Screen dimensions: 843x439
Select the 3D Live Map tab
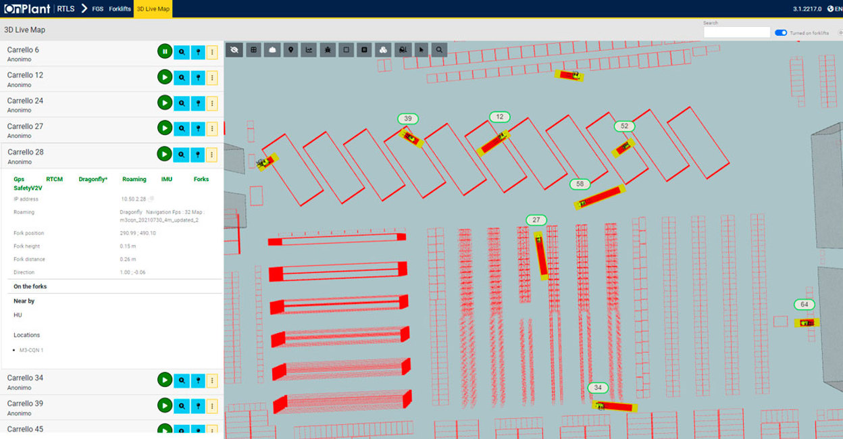(x=153, y=9)
